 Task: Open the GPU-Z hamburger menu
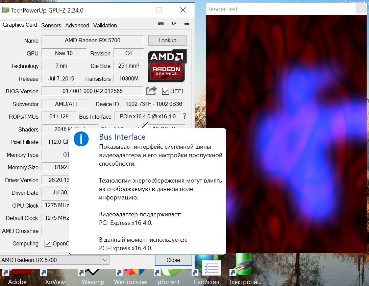click(187, 23)
